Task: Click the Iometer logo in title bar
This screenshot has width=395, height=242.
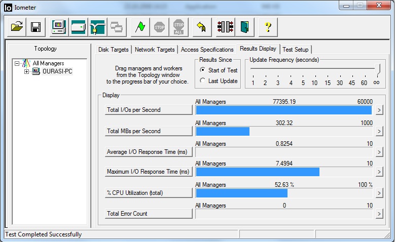Action: 8,8
